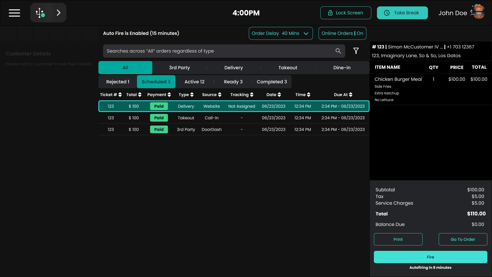Open the Rejected 1 status tab
This screenshot has height=277, width=492.
click(118, 82)
